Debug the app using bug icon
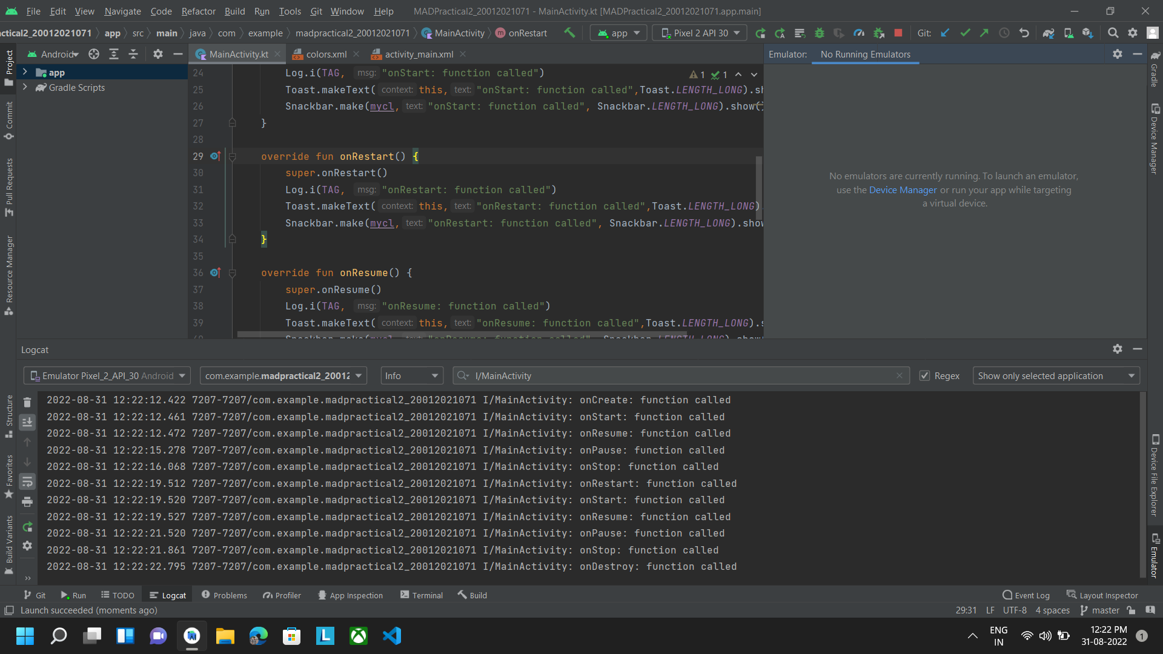Image resolution: width=1163 pixels, height=654 pixels. (820, 33)
